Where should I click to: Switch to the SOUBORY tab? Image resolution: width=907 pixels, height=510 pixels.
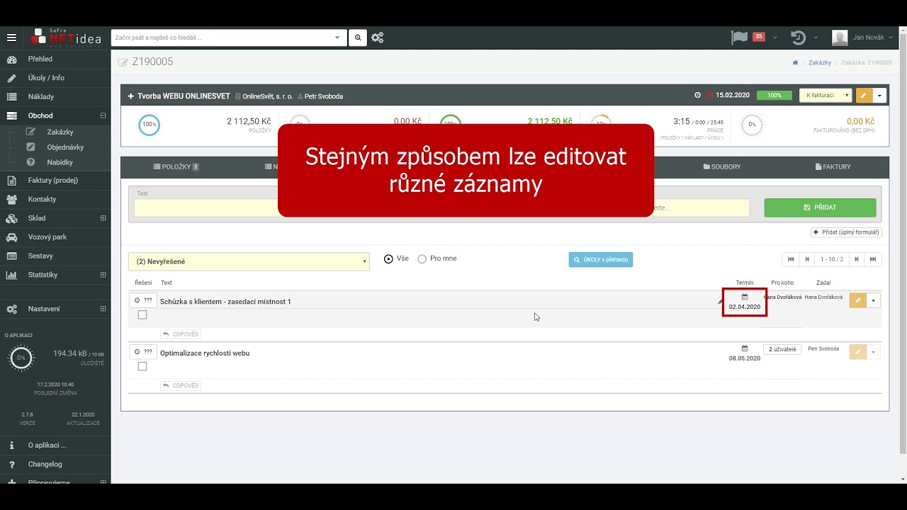pyautogui.click(x=721, y=167)
